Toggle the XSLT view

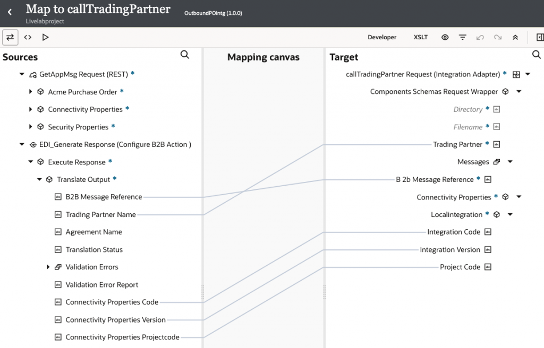point(421,38)
